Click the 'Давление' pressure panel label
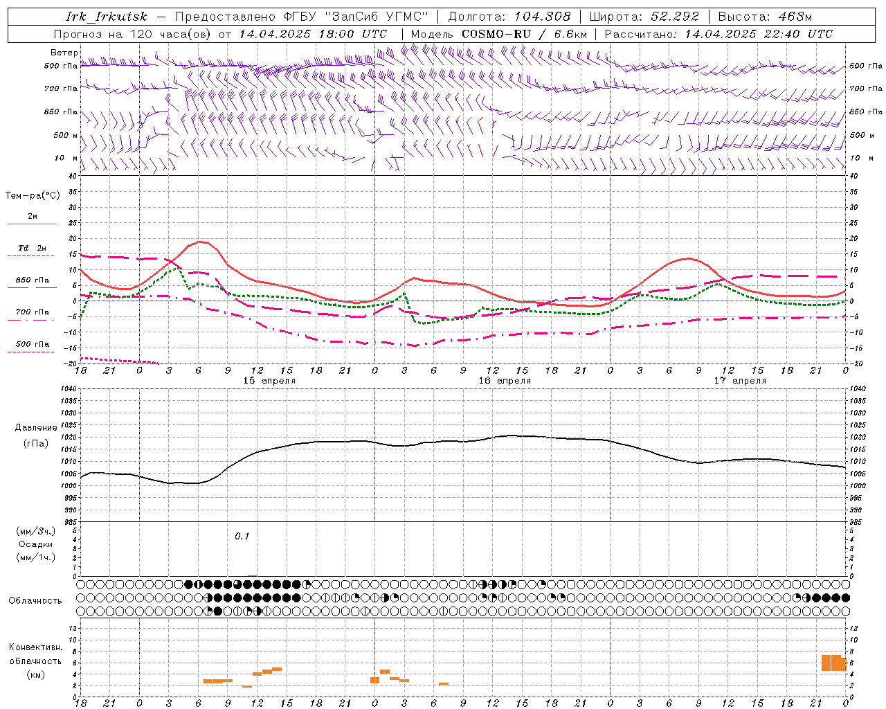 coord(36,428)
